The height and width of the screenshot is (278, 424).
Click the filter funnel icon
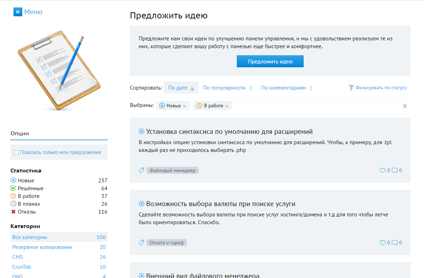point(351,87)
